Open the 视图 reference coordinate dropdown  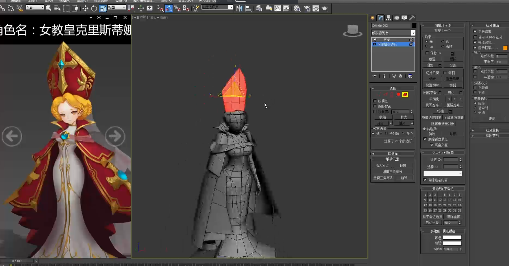[116, 7]
